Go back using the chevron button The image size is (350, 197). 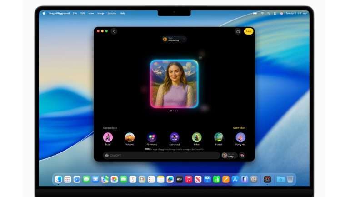[x=114, y=31]
